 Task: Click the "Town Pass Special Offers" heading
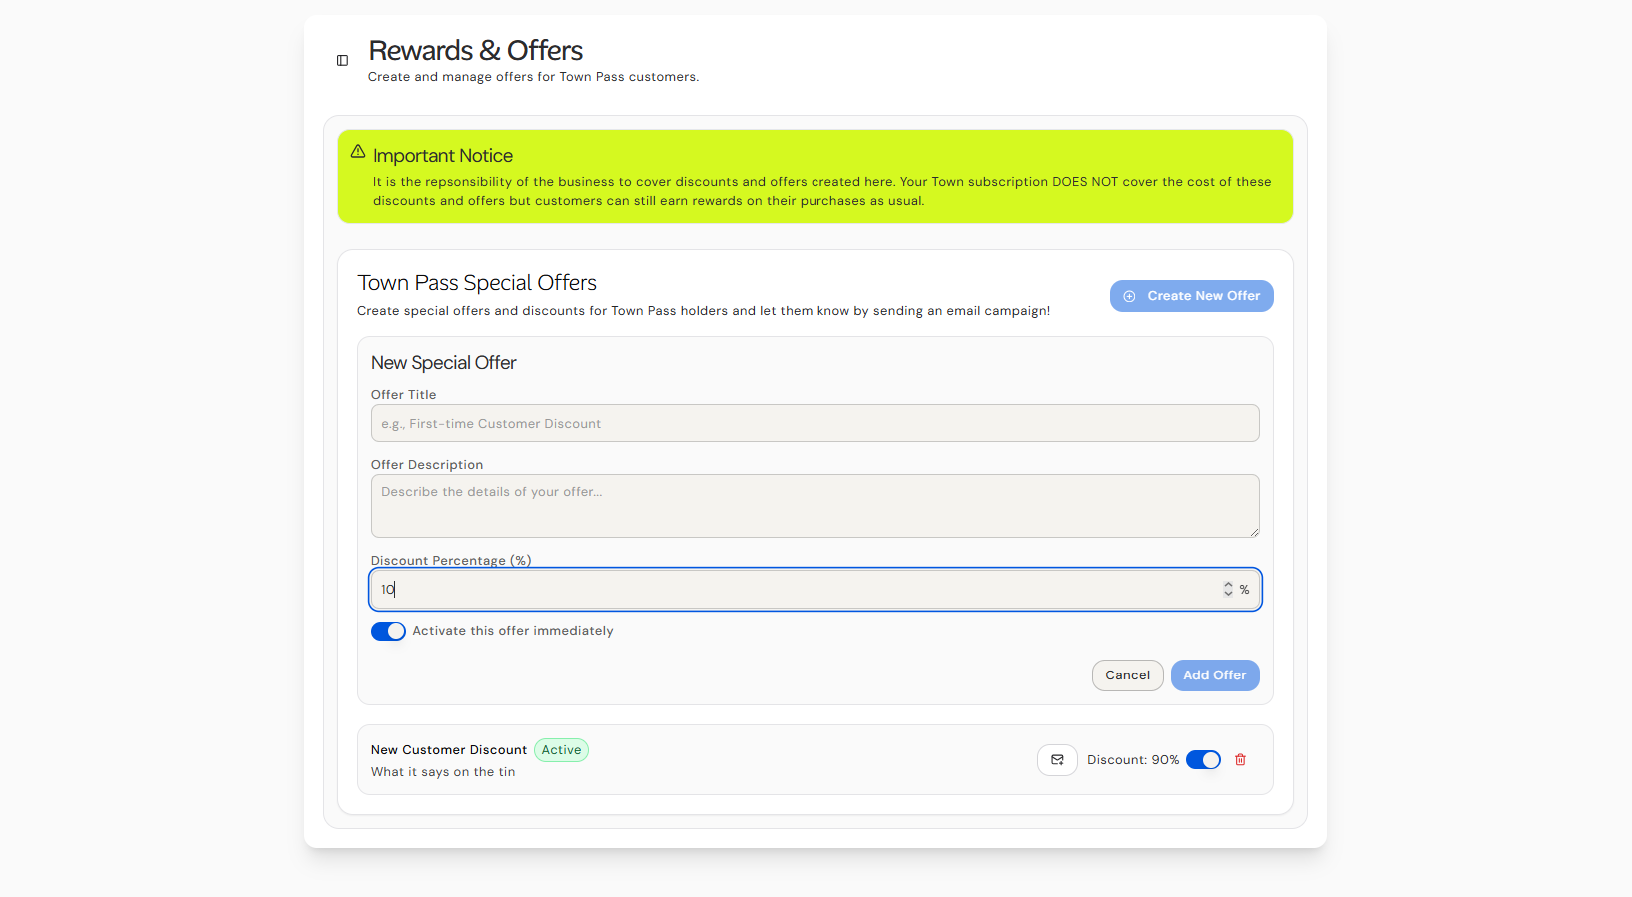[477, 283]
